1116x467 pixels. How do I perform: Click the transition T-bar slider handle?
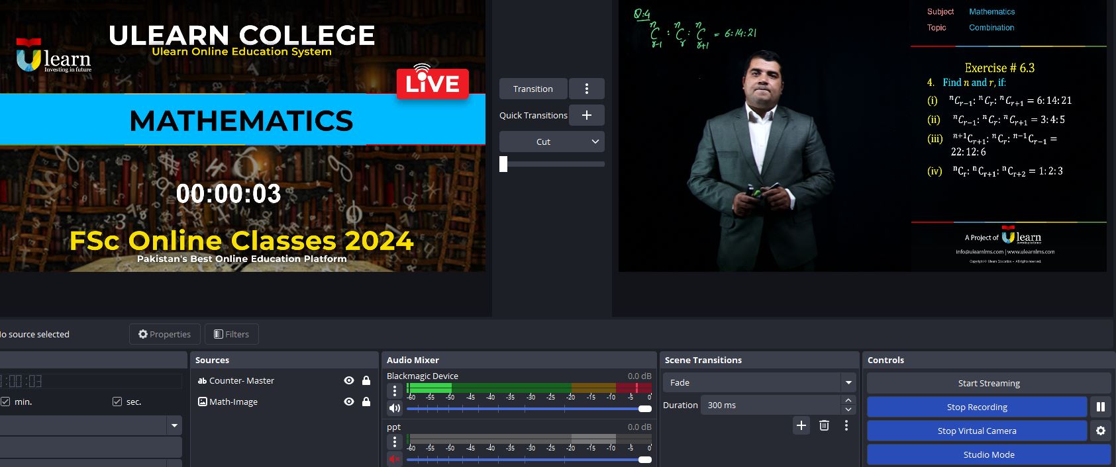[503, 164]
